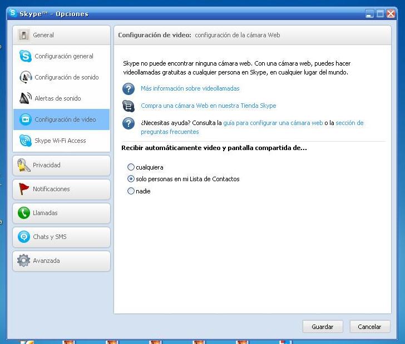Collapse the General section header
This screenshot has width=405, height=344.
pyautogui.click(x=61, y=35)
